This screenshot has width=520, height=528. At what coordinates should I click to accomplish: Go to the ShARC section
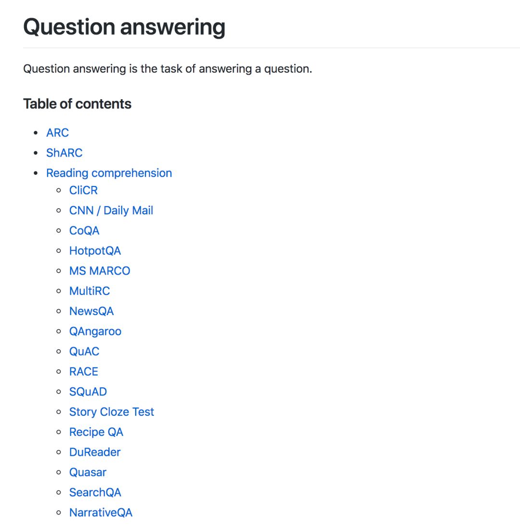[x=65, y=153]
